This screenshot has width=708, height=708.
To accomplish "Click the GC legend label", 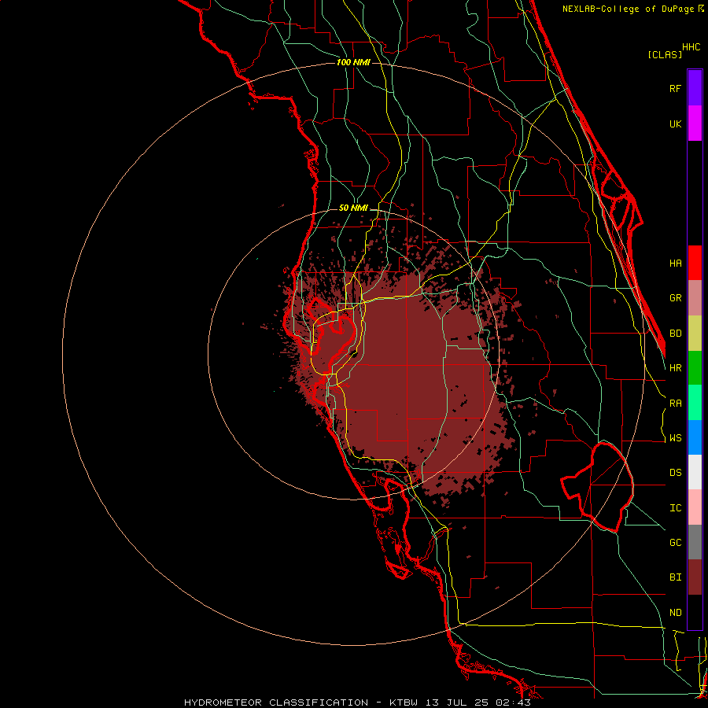I will 676,543.
